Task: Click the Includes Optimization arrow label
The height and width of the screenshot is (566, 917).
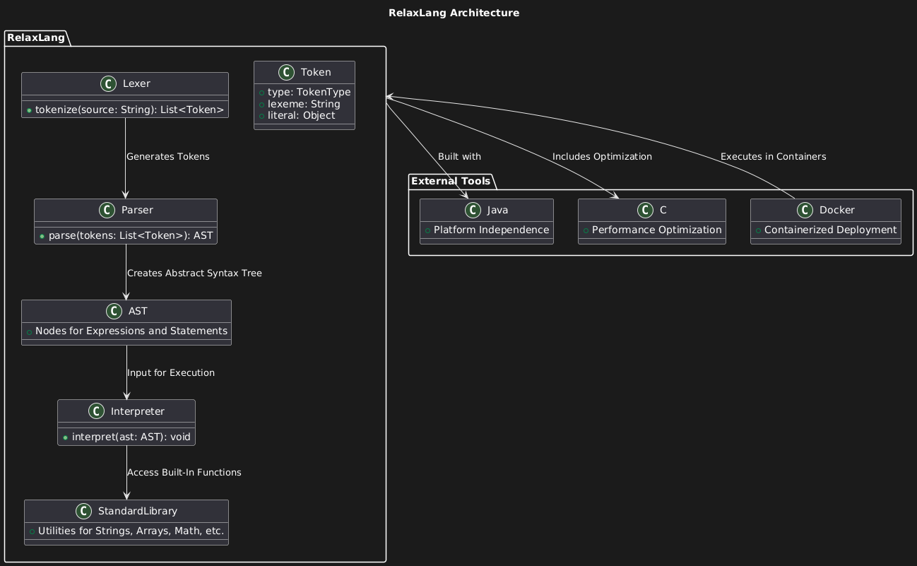Action: tap(602, 156)
